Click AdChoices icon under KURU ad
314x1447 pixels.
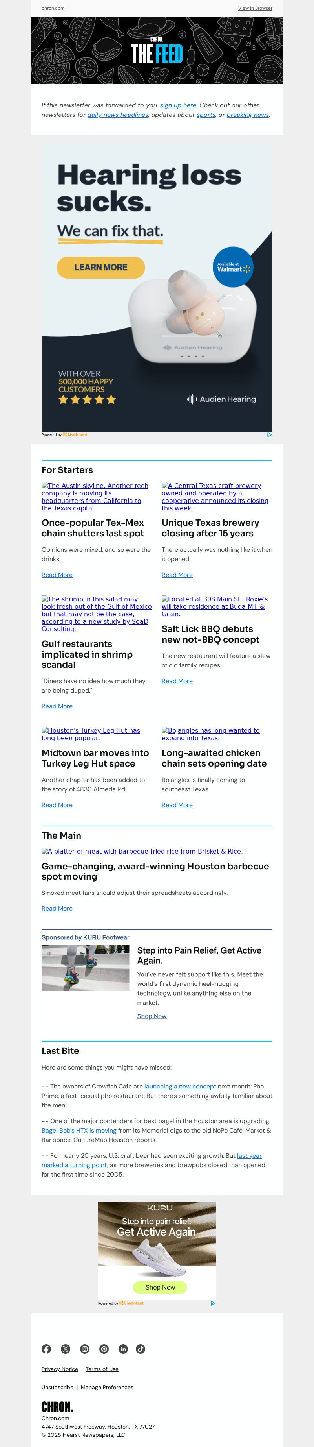tap(213, 1303)
